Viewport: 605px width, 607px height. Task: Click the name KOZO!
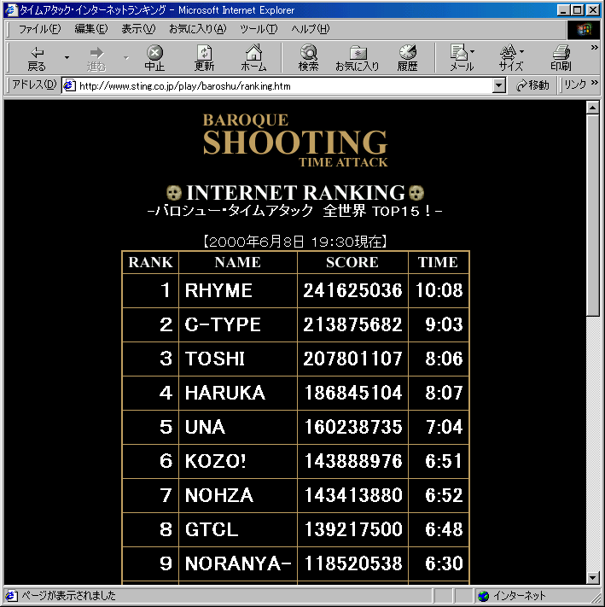point(215,461)
